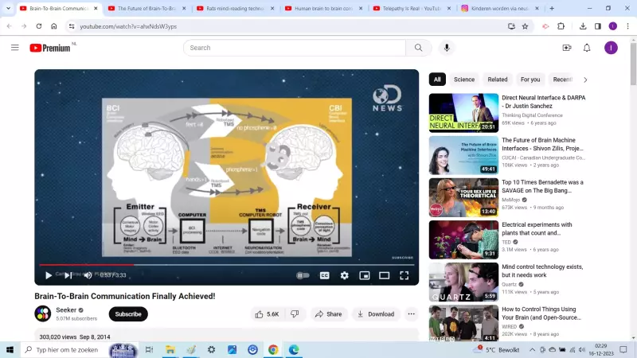Click the search magnifier button
The image size is (637, 358).
(x=418, y=48)
